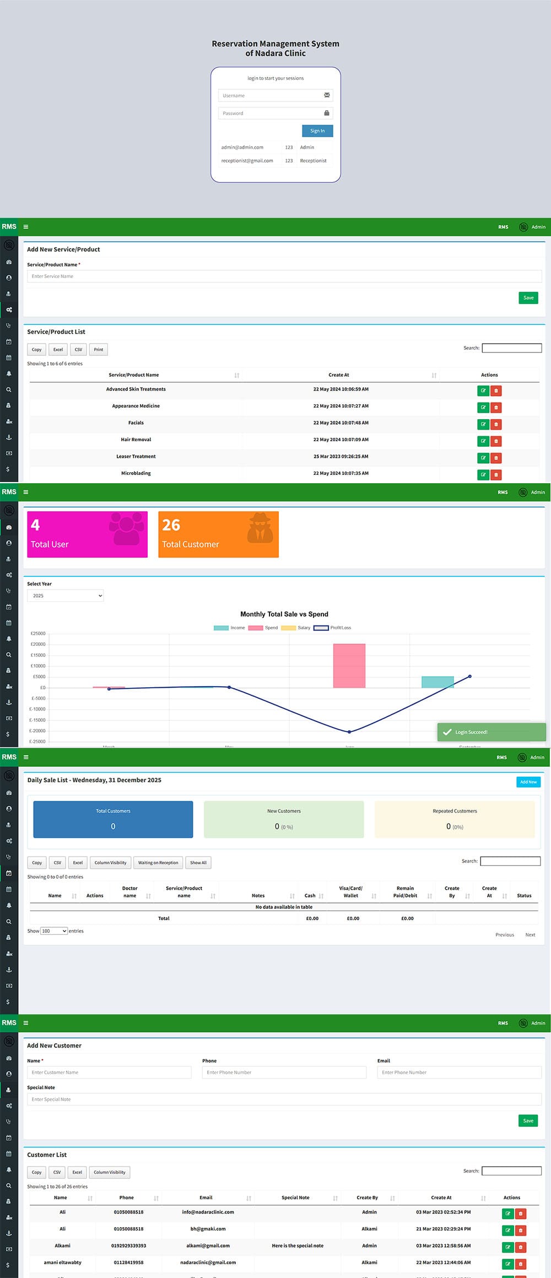Delete the Microblading service entry
The height and width of the screenshot is (1278, 551).
coord(496,474)
